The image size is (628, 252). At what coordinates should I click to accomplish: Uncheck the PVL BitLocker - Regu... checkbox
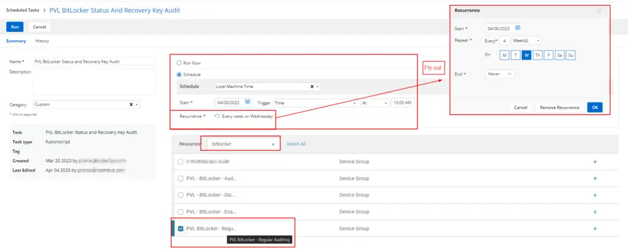(x=181, y=228)
